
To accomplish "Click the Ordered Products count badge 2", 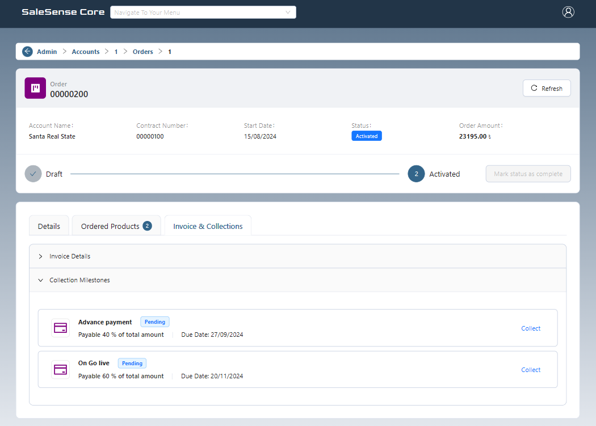I will coord(147,226).
